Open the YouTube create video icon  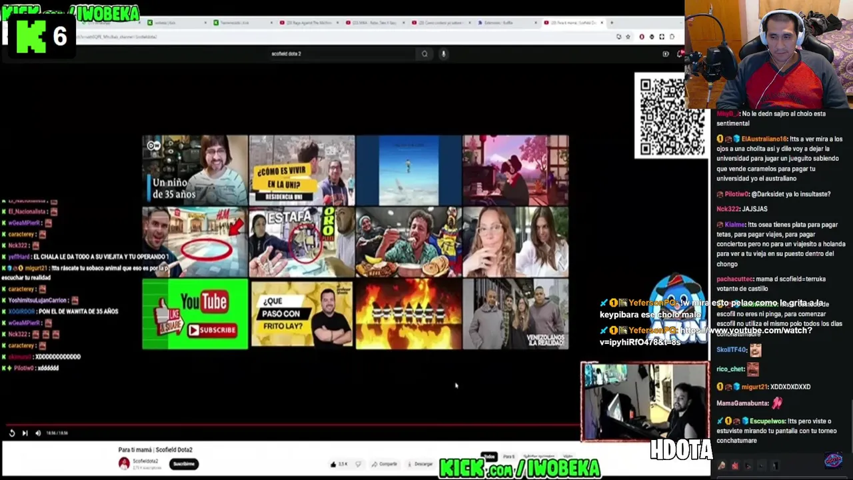[x=665, y=54]
